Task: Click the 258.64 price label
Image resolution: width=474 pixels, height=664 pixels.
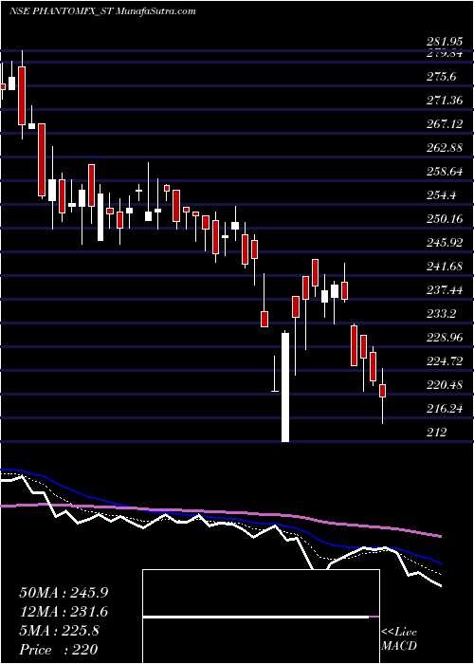Action: coord(444,172)
